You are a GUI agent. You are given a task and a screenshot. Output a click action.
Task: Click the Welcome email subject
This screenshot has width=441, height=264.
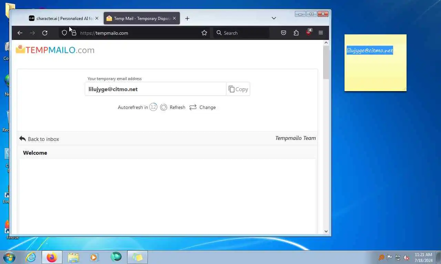[x=35, y=153]
